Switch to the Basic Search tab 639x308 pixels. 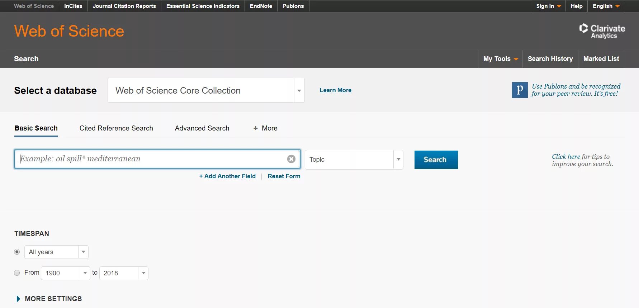(x=36, y=128)
